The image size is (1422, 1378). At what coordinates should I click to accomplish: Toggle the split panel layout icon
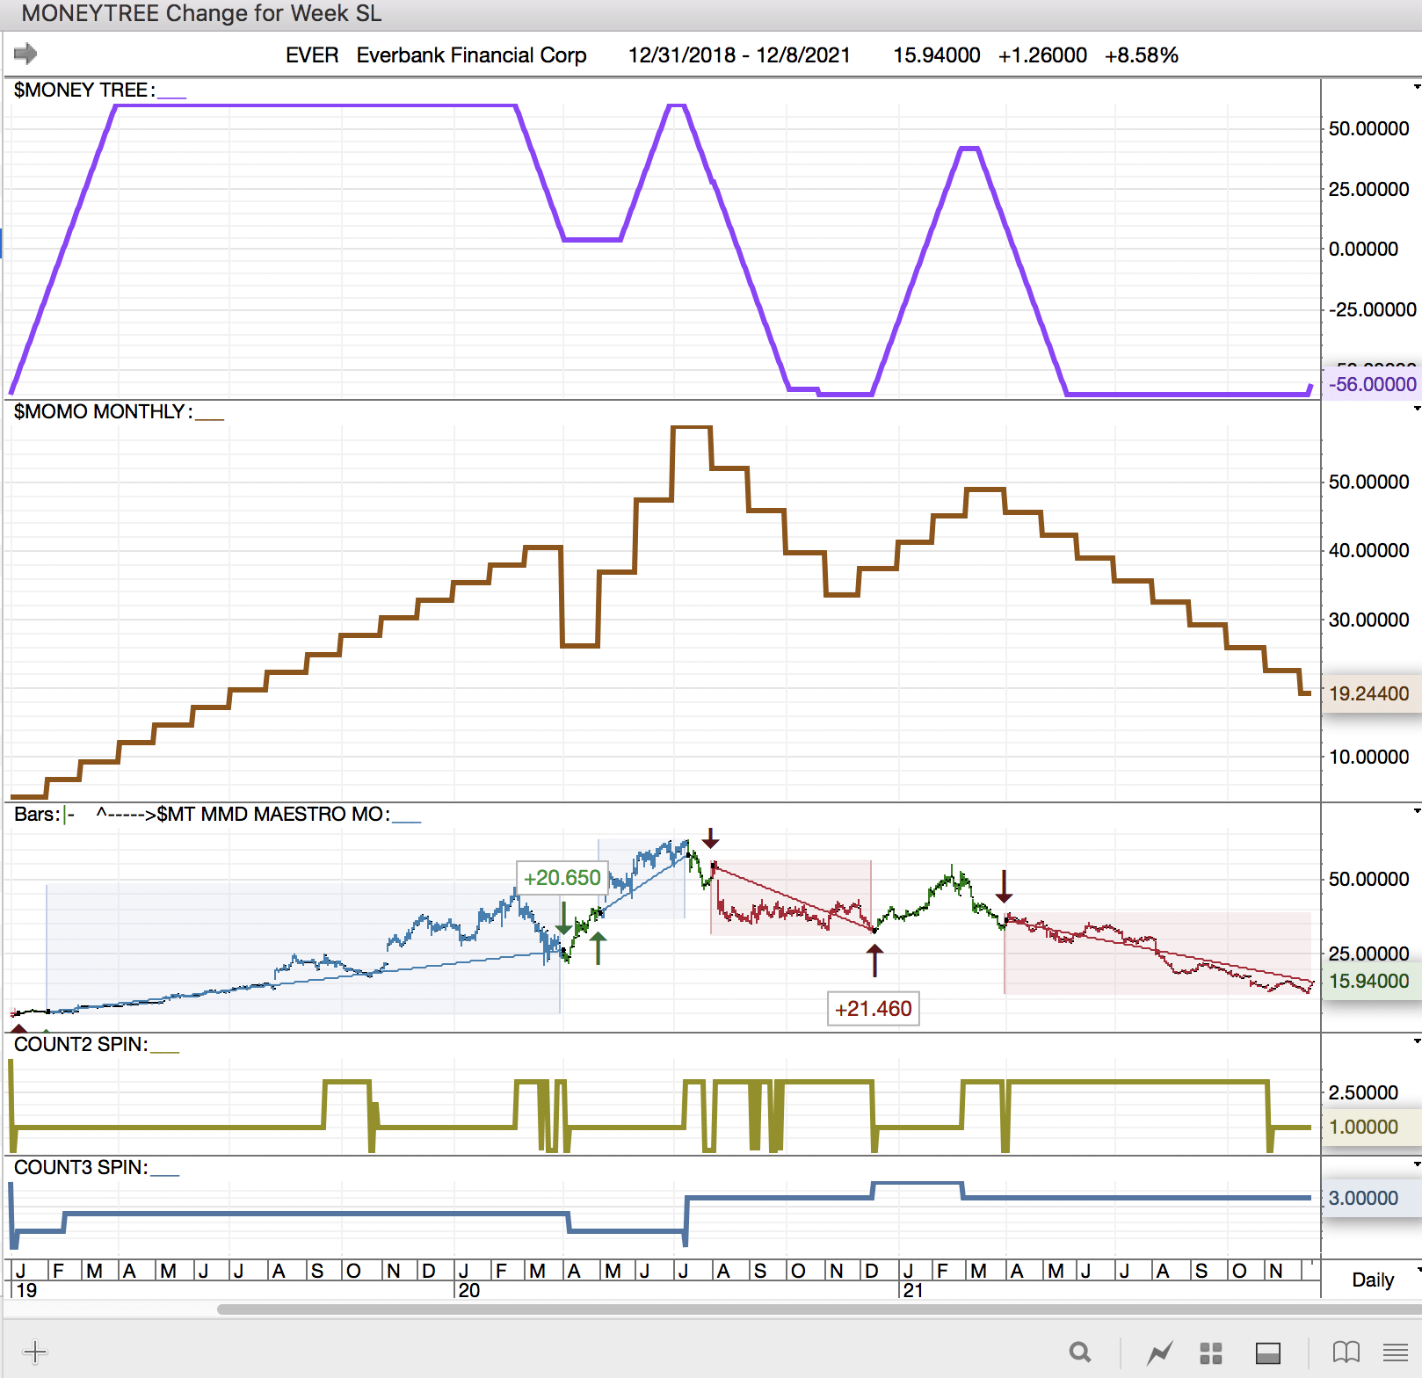click(1267, 1353)
